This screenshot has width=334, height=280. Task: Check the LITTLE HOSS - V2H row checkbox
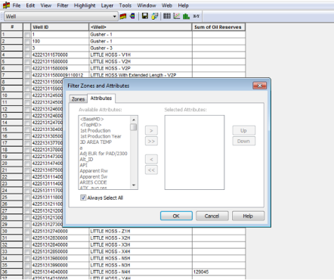click(27, 62)
